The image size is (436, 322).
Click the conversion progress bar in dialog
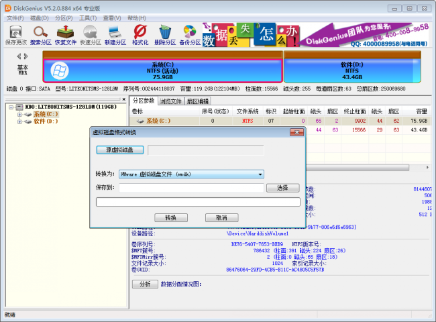point(198,202)
